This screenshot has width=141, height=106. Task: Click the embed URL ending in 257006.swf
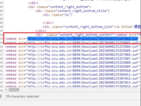83,55
